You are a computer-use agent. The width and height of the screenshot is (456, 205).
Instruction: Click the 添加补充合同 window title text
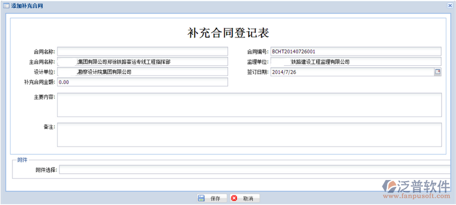click(x=27, y=6)
